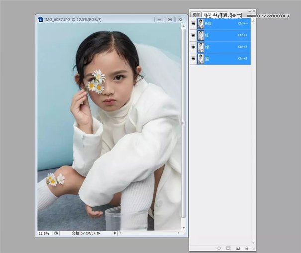Create a new channel icon
The image size is (301, 253).
tap(238, 248)
